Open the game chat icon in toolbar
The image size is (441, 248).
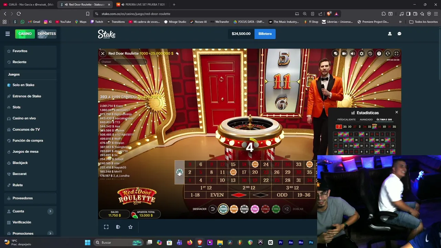(x=336, y=53)
